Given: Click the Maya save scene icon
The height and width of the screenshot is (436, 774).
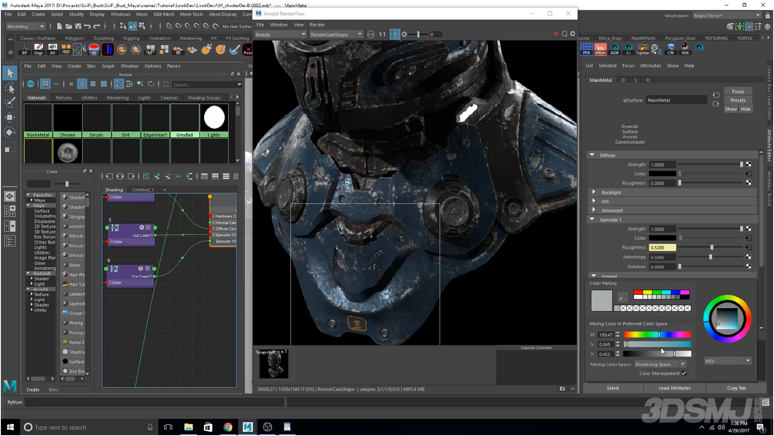Looking at the screenshot, I should tap(78, 27).
